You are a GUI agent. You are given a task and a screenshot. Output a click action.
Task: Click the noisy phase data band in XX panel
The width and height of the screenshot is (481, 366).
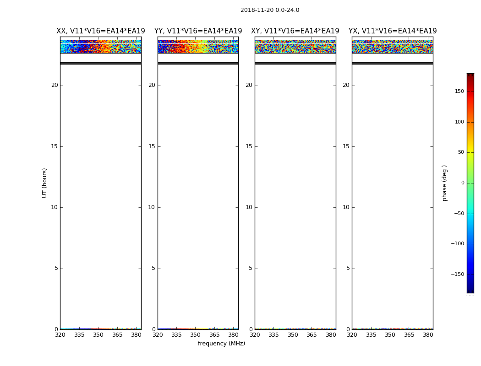click(100, 47)
